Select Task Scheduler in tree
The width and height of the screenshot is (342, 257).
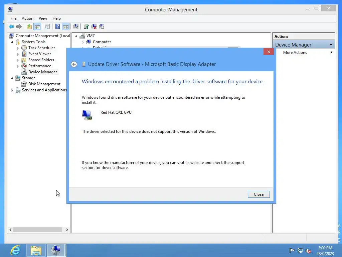tap(41, 48)
